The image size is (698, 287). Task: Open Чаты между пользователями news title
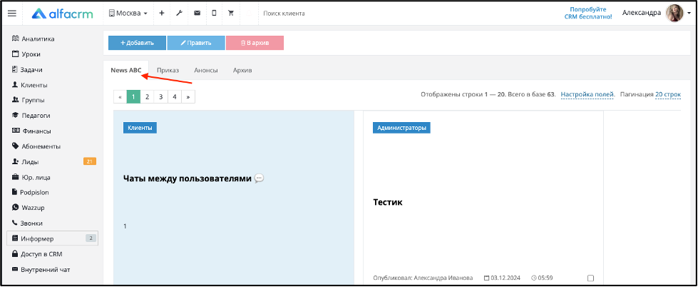(194, 178)
